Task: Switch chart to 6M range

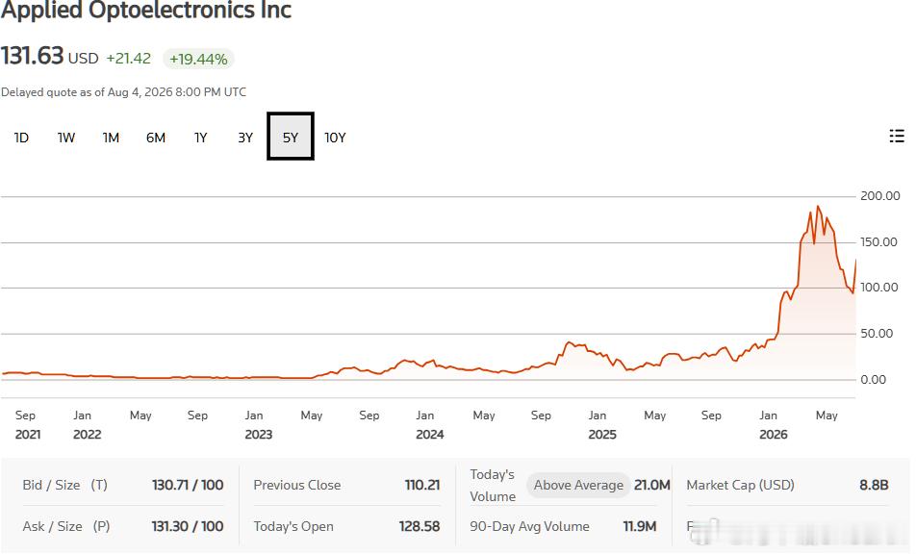Action: coord(156,138)
